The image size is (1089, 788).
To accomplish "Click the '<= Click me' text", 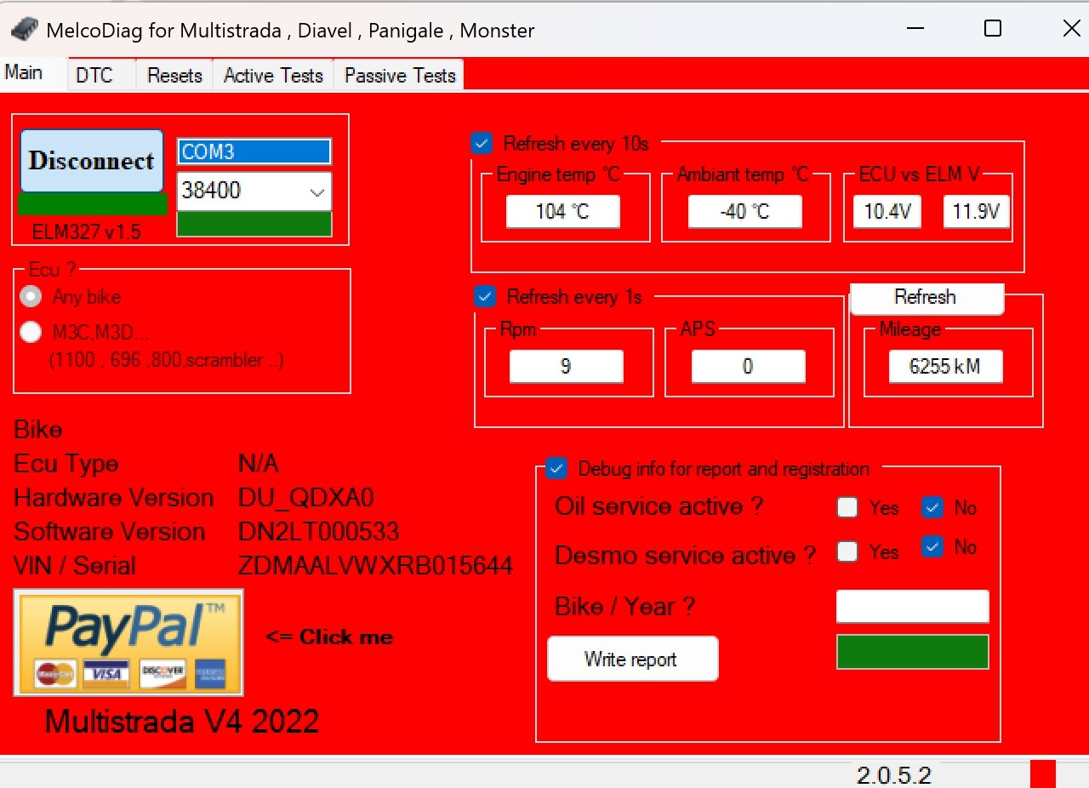I will (329, 637).
